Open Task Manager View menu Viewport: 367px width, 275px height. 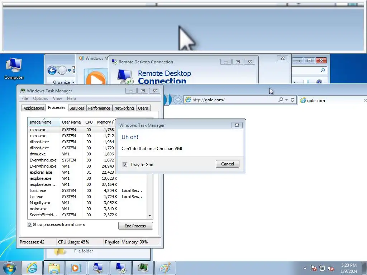[x=57, y=98]
